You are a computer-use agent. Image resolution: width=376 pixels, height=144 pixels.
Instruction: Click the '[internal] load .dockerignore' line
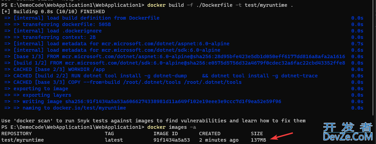[53, 31]
